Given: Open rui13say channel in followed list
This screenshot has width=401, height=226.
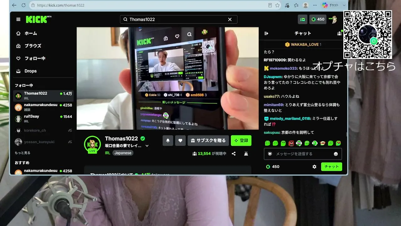Looking at the screenshot, I should click(x=44, y=119).
